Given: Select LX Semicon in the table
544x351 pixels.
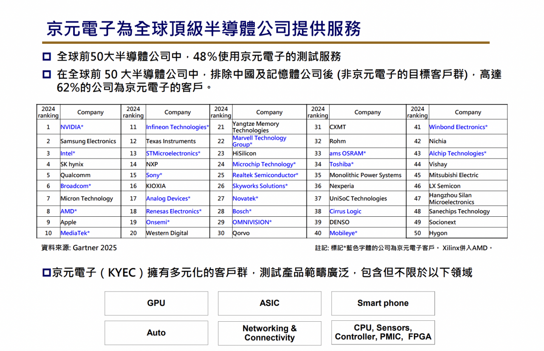Looking at the screenshot, I should point(468,186).
